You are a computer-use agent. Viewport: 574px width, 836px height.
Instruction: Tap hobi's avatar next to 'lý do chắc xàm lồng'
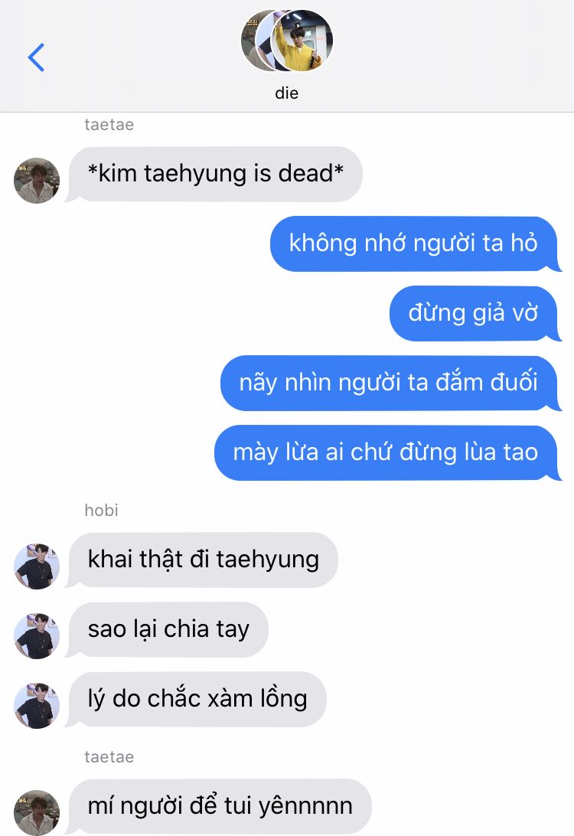tap(36, 706)
